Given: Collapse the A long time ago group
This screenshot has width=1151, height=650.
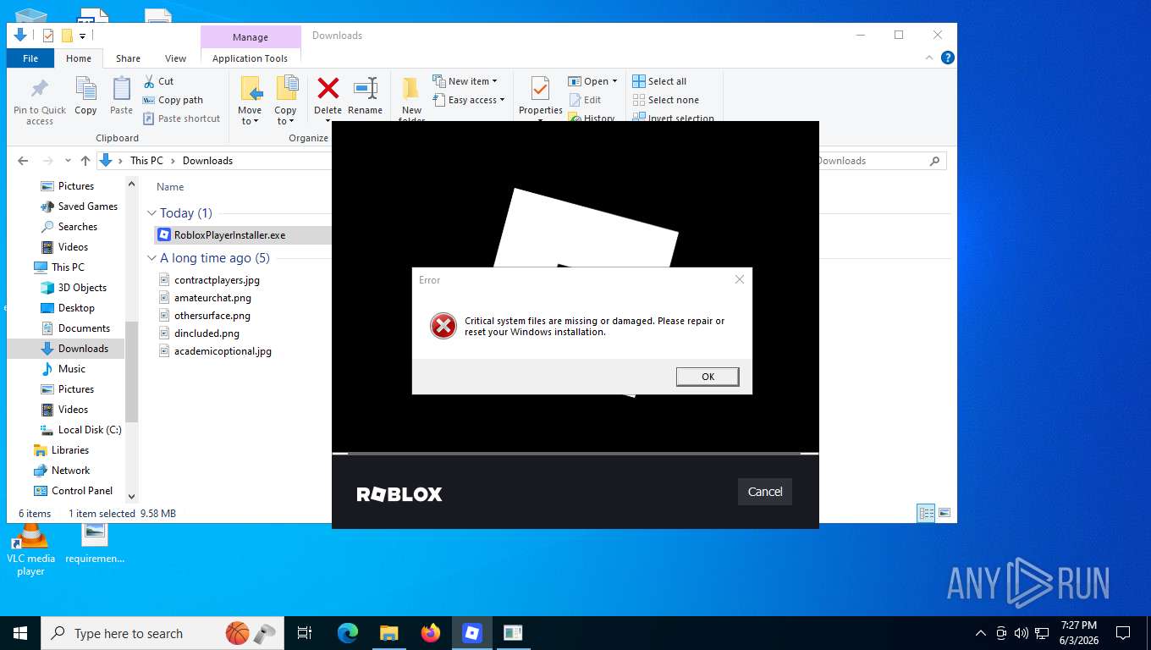Looking at the screenshot, I should click(152, 258).
